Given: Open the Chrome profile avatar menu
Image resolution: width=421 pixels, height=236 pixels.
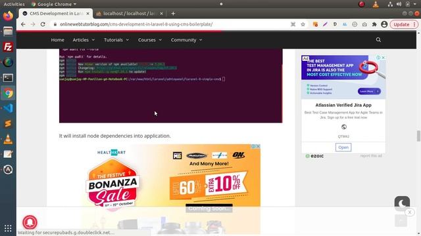Looking at the screenshot, I should (x=384, y=24).
